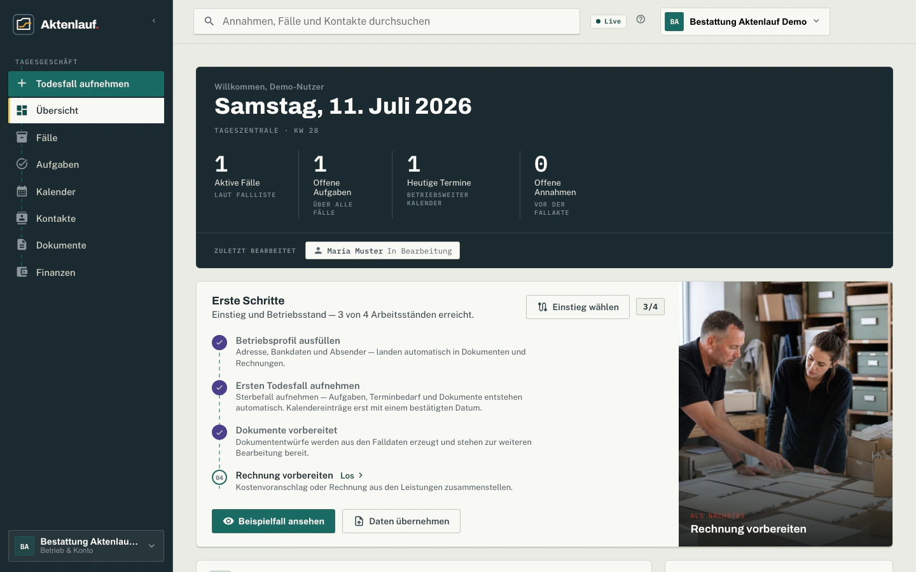Screen dimensions: 916x572
Task: Toggle the Betriebsprofil ausfüllen checkmark
Action: point(219,343)
